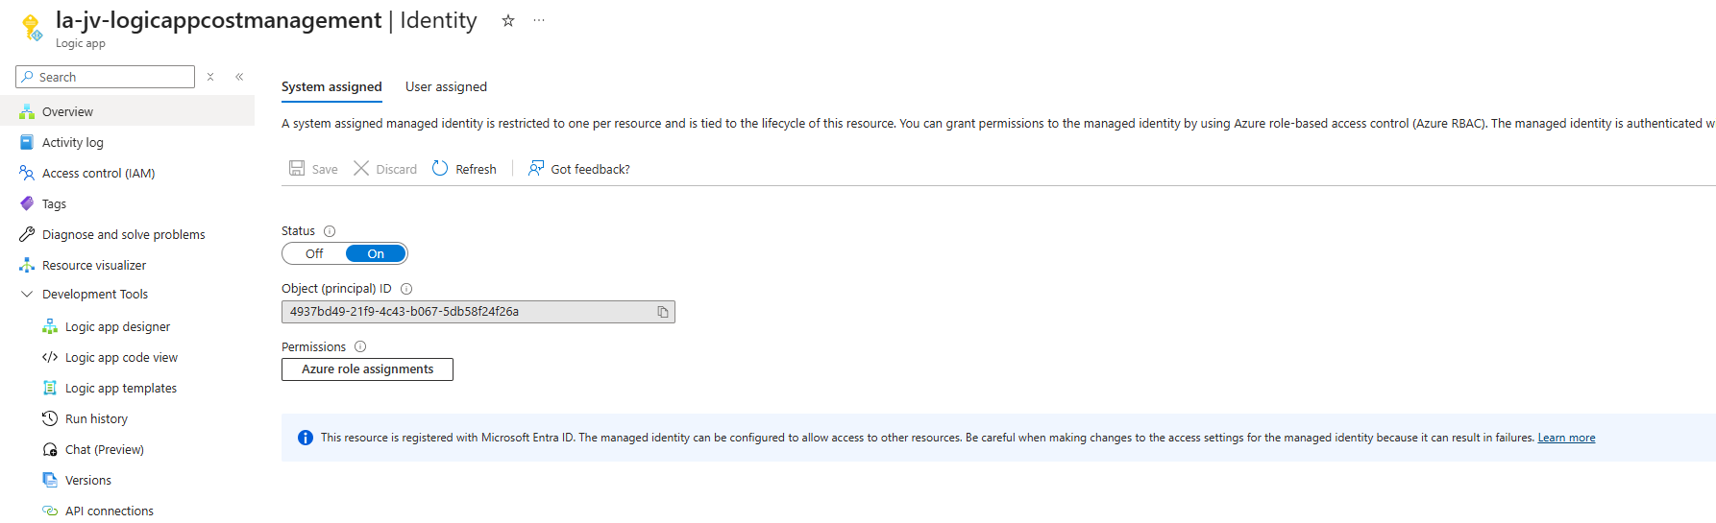The image size is (1716, 523).
Task: Click the API connections icon
Action: 50,511
